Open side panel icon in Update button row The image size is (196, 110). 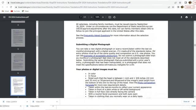tap(178, 7)
